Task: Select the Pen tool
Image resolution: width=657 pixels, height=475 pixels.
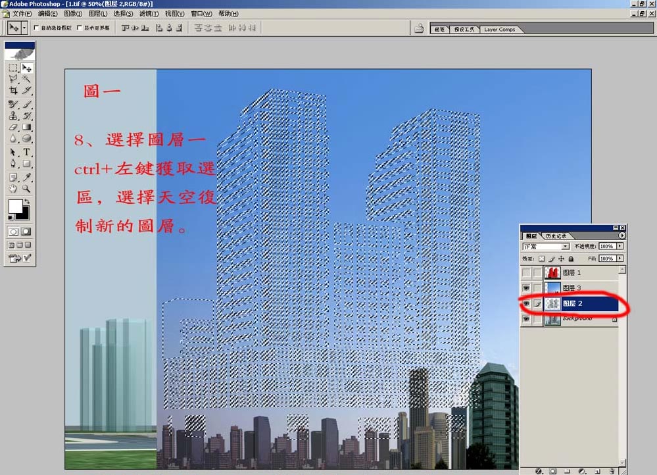Action: pyautogui.click(x=13, y=164)
